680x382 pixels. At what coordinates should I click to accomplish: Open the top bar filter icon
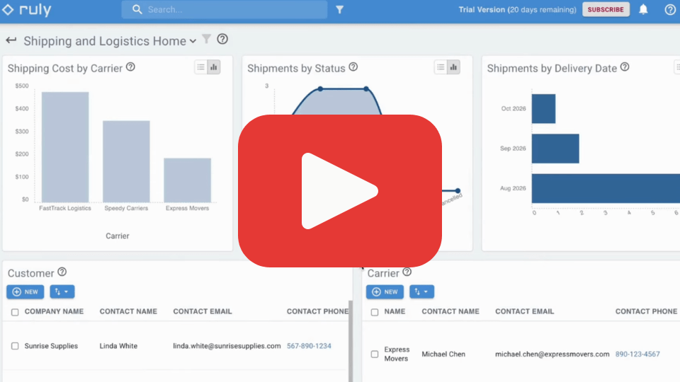pyautogui.click(x=339, y=9)
